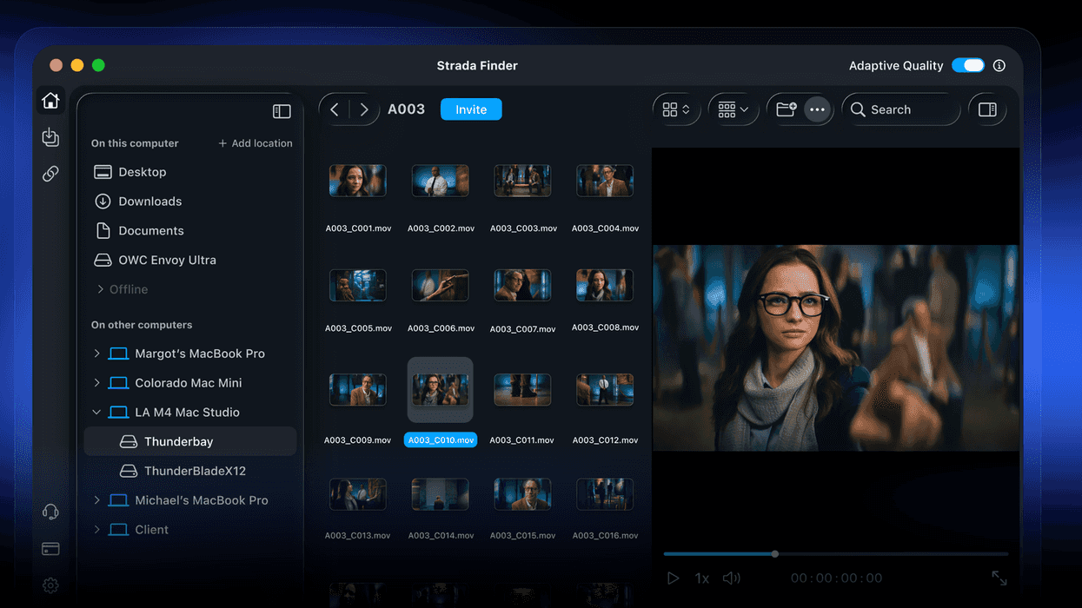Open the billing card icon
Viewport: 1082px width, 608px height.
[50, 549]
